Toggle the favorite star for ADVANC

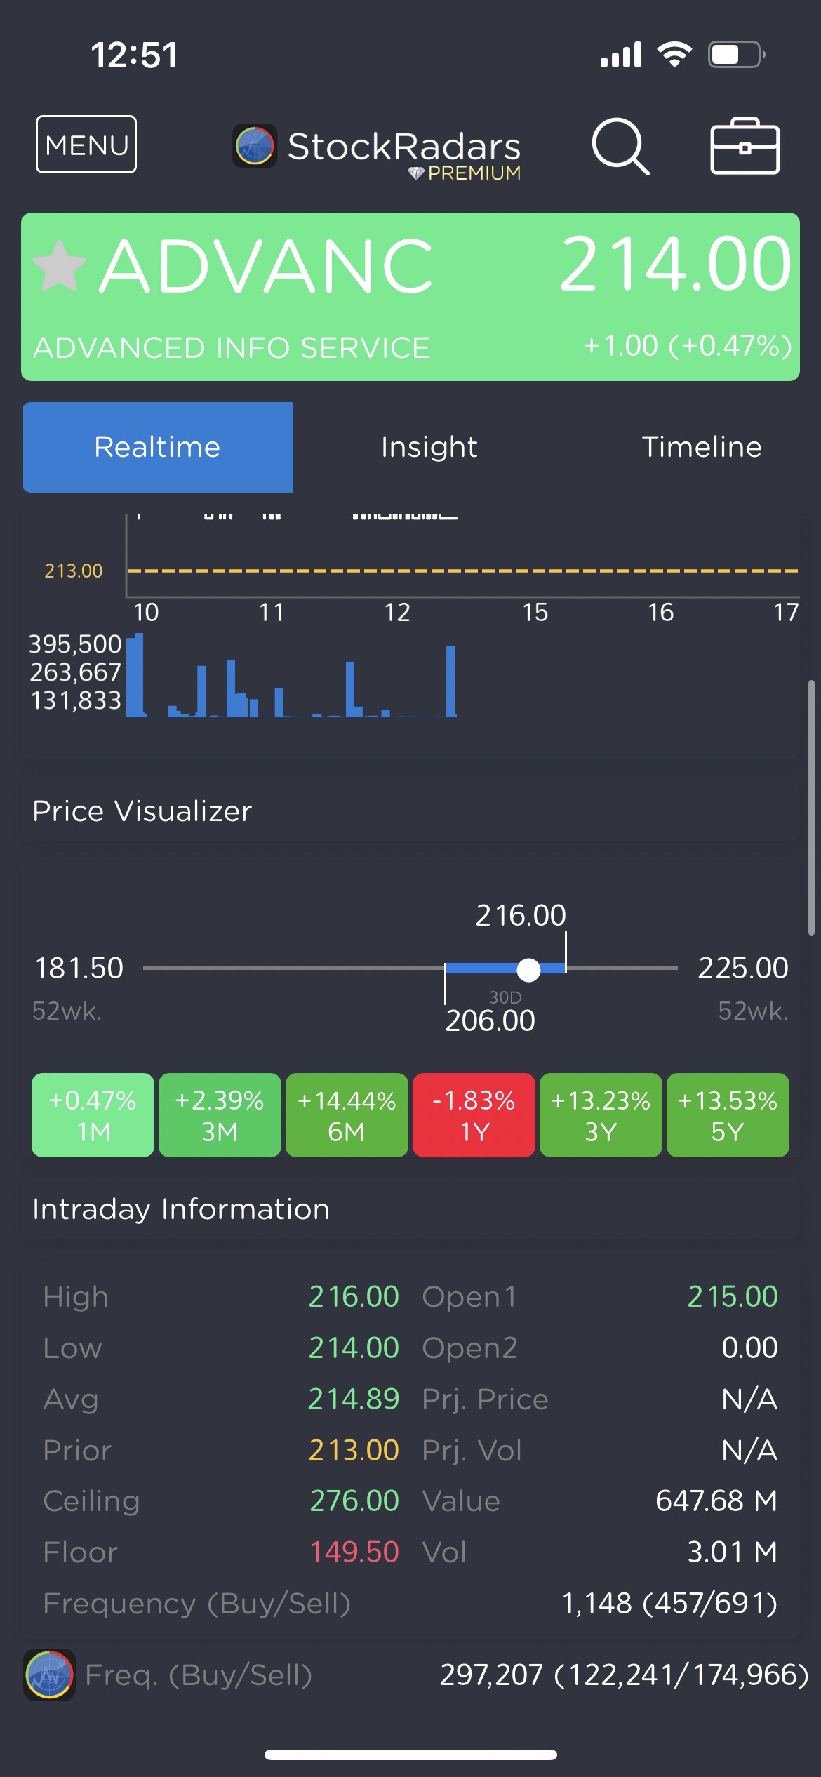coord(60,265)
